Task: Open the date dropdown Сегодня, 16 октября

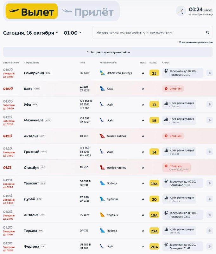Action: pos(31,33)
